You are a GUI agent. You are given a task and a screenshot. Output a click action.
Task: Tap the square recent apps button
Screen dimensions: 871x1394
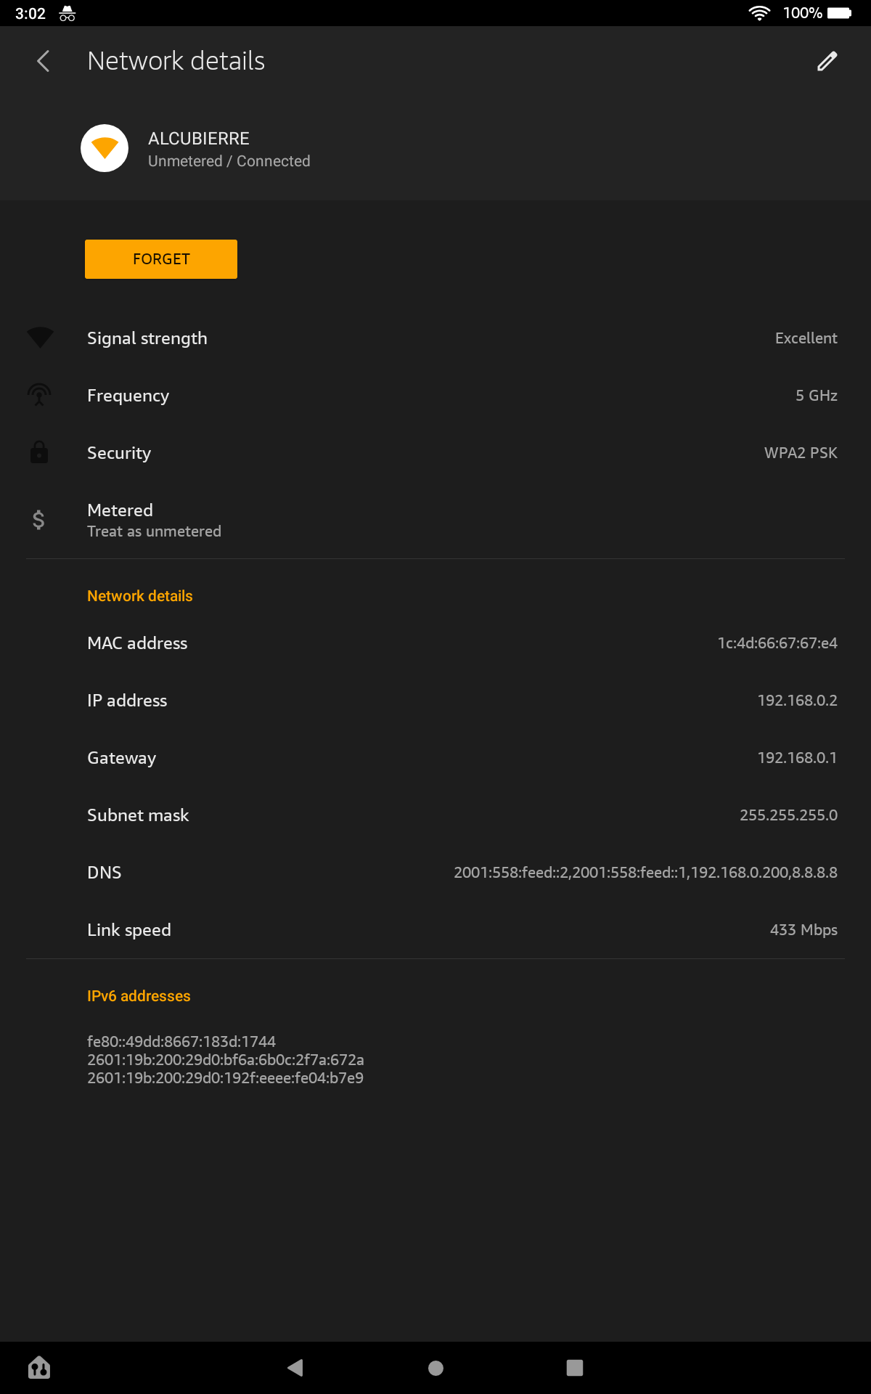coord(575,1368)
